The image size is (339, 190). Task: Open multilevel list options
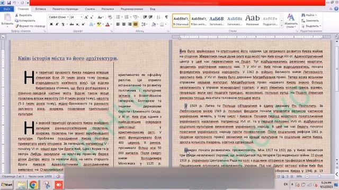(136, 17)
